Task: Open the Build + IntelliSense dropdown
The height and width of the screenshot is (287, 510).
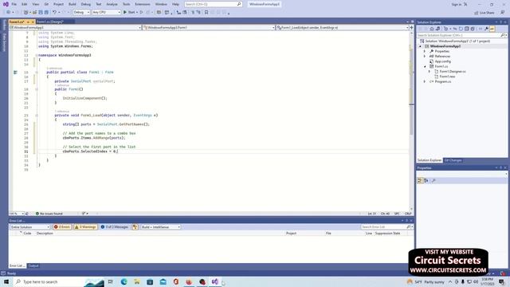Action: 160,226
